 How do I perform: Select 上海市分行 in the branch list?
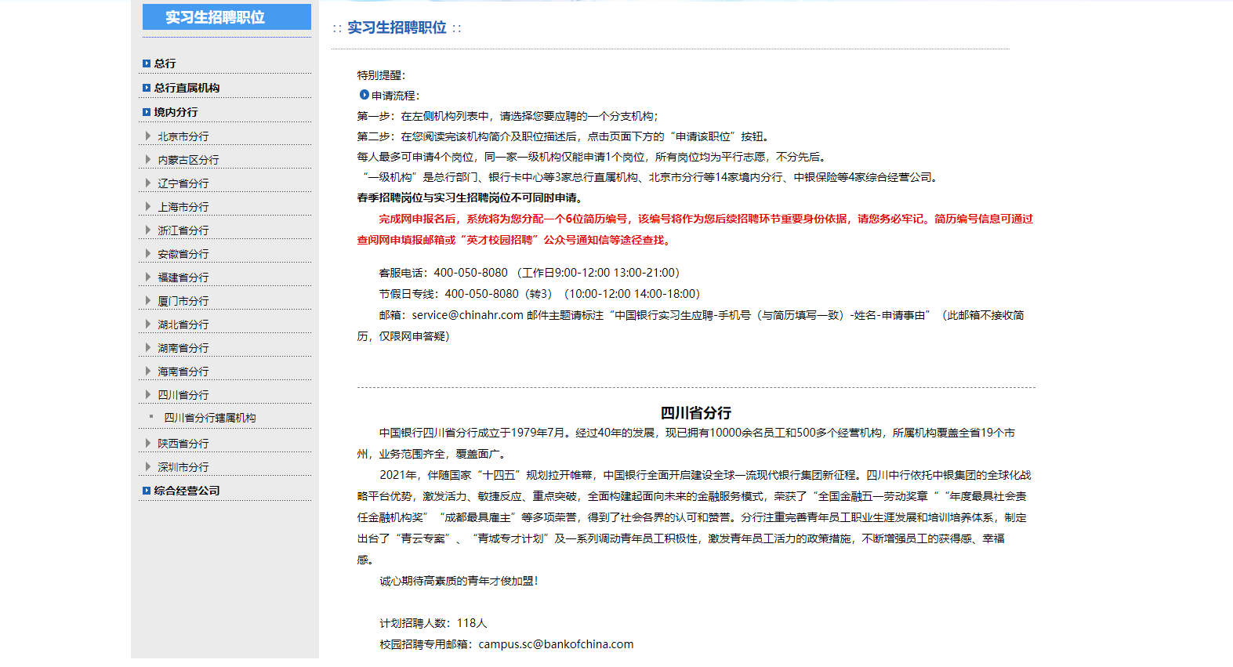tap(183, 207)
